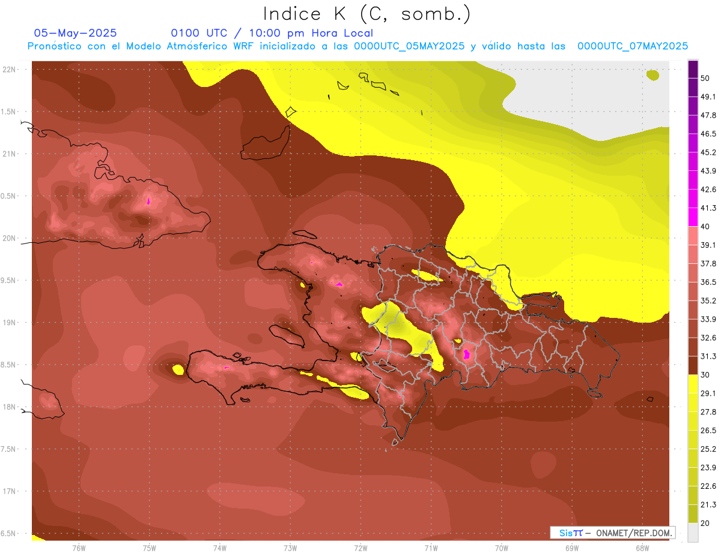Click the blue "Sis" logo text
The height and width of the screenshot is (556, 721).
tap(567, 533)
